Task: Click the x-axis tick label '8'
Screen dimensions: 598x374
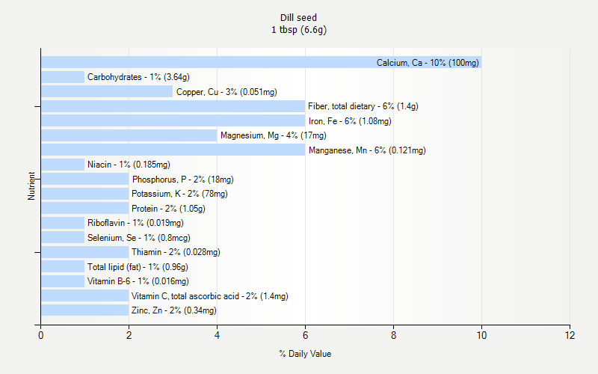Action: click(394, 335)
